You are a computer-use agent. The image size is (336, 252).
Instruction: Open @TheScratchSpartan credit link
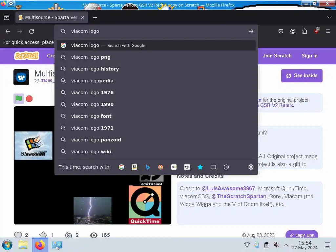[239, 196]
